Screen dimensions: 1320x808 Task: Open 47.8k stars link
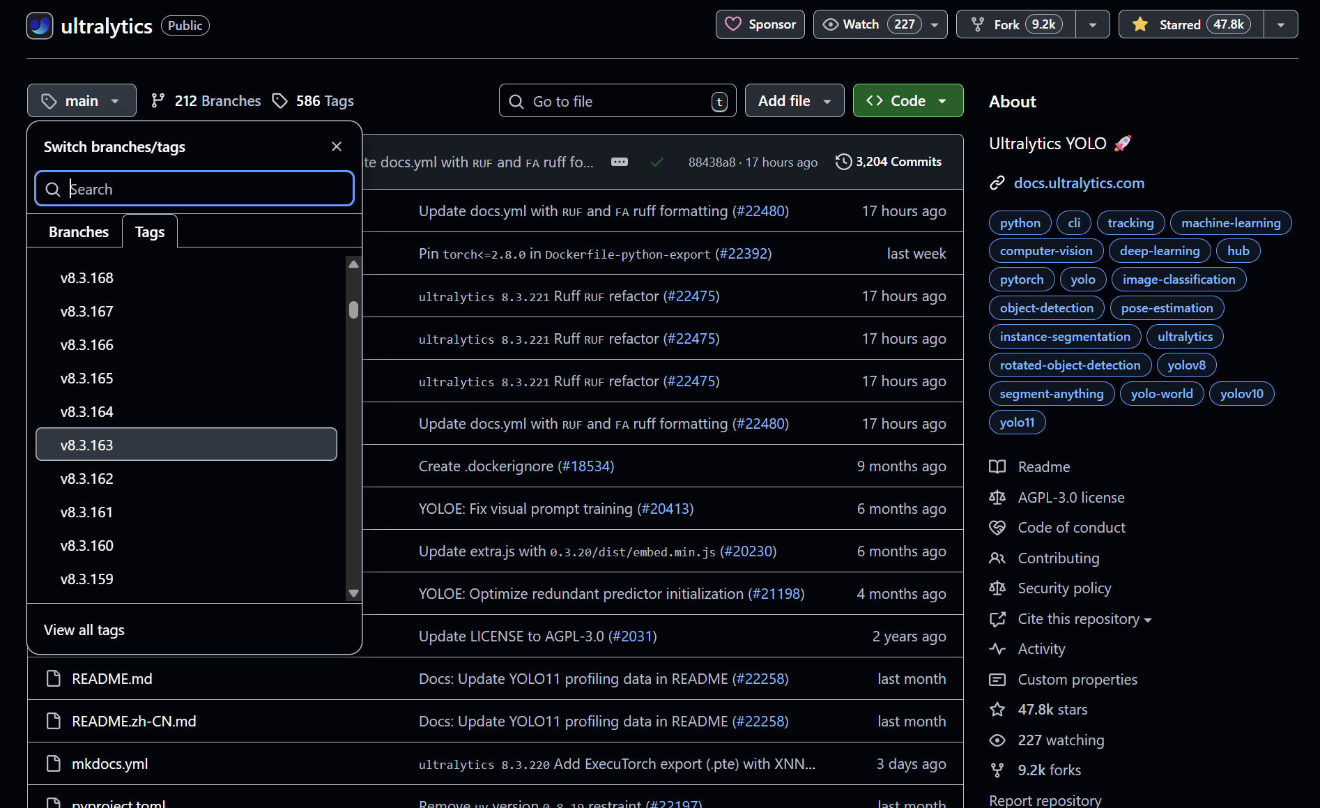pyautogui.click(x=1038, y=710)
